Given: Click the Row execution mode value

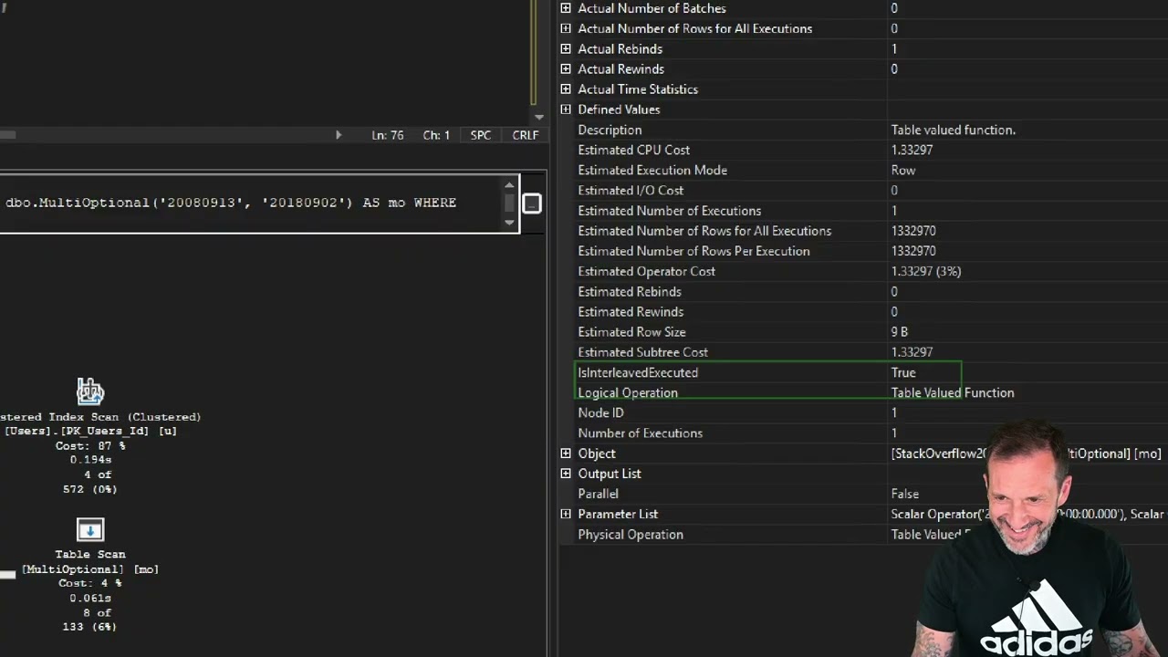Looking at the screenshot, I should 903,170.
